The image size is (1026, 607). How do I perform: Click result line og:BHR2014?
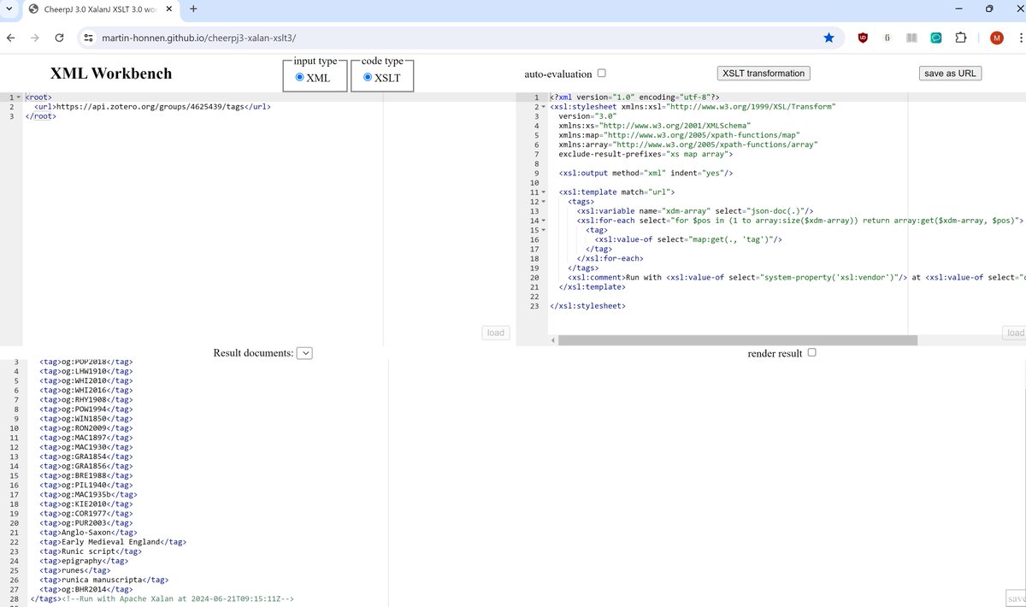pyautogui.click(x=86, y=589)
